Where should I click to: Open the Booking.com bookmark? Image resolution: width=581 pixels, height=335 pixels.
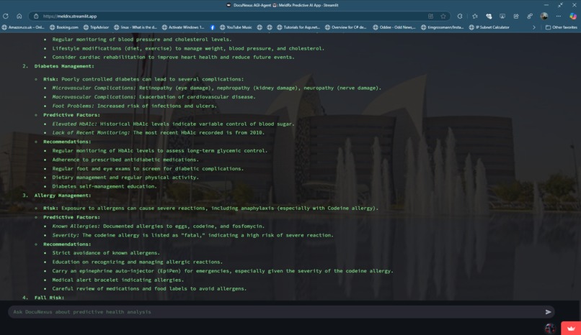(x=64, y=27)
